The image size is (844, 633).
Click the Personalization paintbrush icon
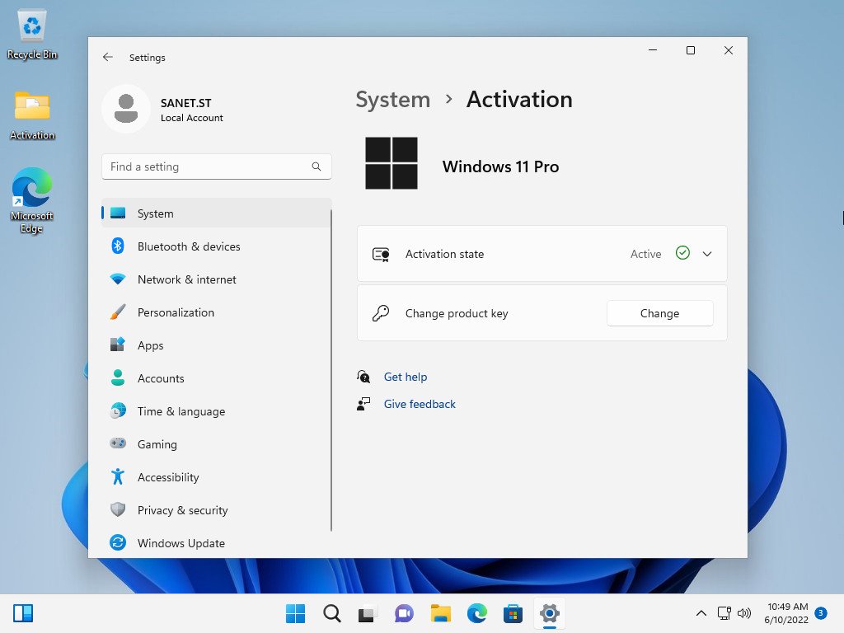(118, 312)
